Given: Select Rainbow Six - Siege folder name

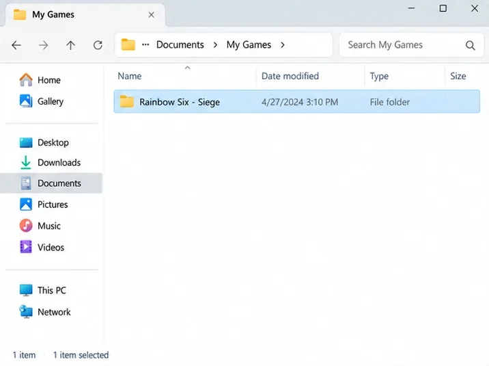Looking at the screenshot, I should tap(180, 102).
